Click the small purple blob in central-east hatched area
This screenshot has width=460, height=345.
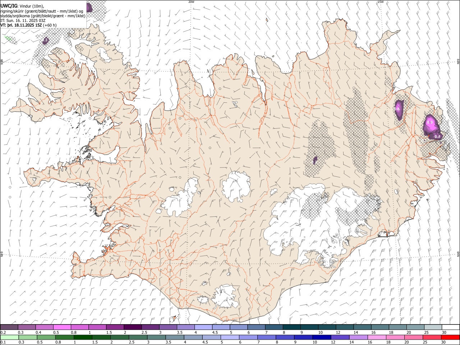coord(315,160)
